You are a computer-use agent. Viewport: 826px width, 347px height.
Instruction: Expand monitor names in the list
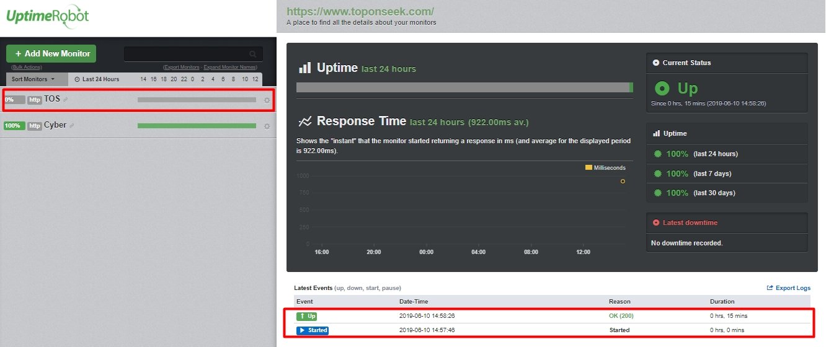[x=230, y=67]
